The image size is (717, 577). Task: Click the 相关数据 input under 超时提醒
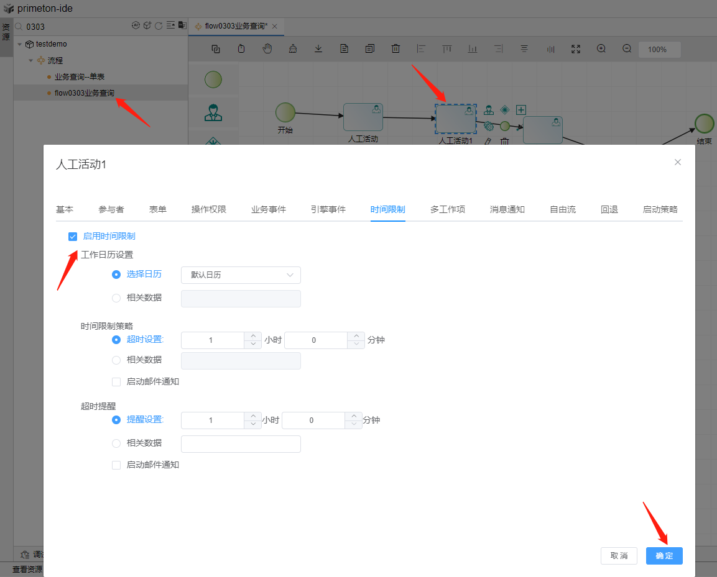point(241,444)
